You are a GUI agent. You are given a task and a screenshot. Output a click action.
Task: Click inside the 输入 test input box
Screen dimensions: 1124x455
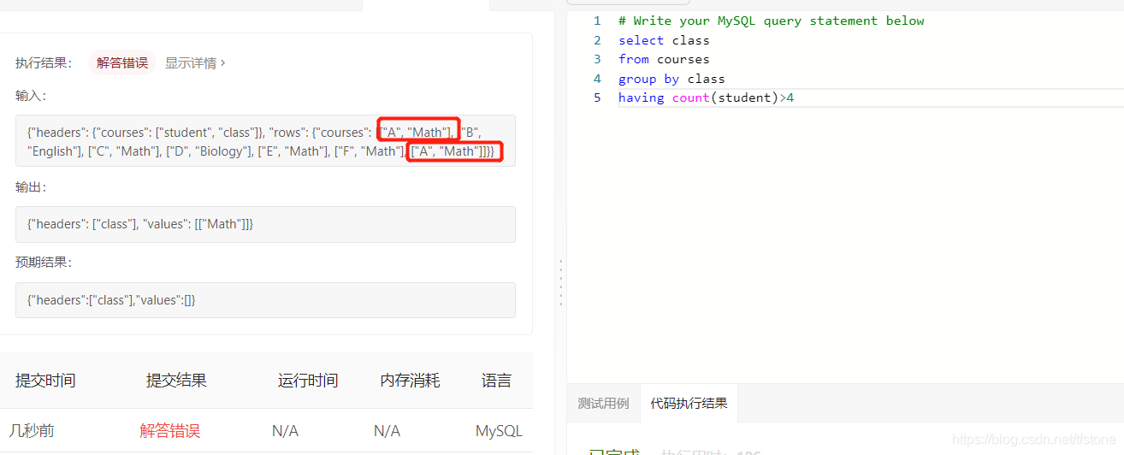(265, 141)
